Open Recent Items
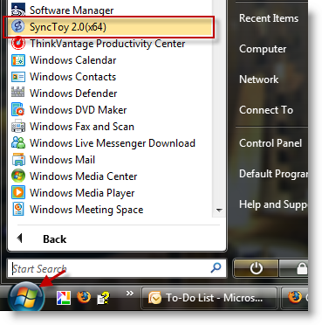Image resolution: width=322 pixels, height=325 pixels. tap(269, 18)
